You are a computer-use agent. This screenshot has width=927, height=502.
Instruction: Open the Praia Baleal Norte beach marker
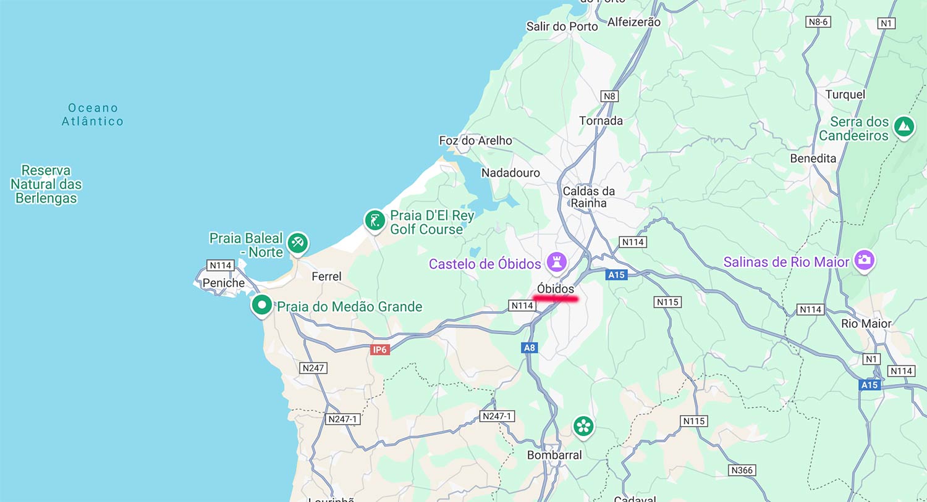tap(297, 243)
